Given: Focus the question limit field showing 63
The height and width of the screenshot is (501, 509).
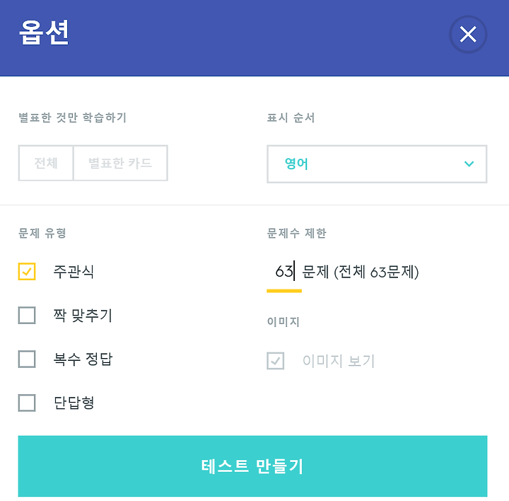Looking at the screenshot, I should pyautogui.click(x=284, y=272).
